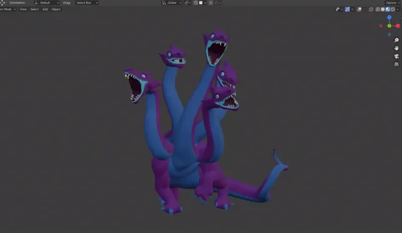This screenshot has width=402, height=233.
Task: Switch to material preview shading
Action: click(388, 9)
